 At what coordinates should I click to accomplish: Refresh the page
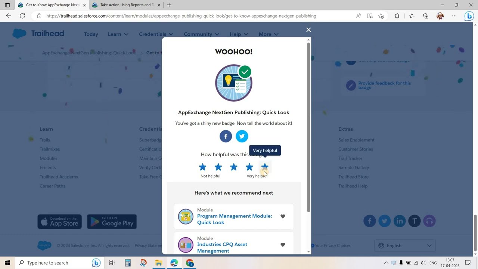click(22, 16)
